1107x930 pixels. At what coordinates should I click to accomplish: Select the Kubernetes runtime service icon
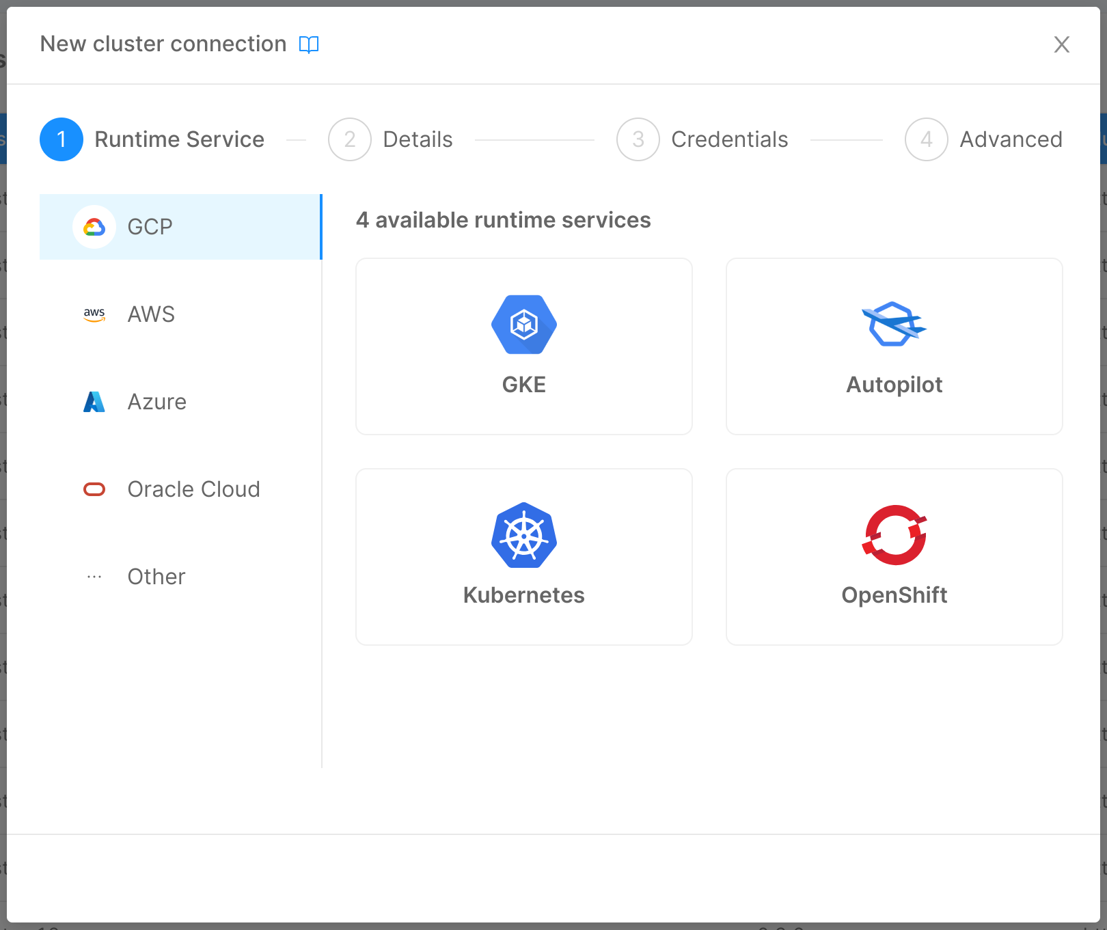(523, 535)
